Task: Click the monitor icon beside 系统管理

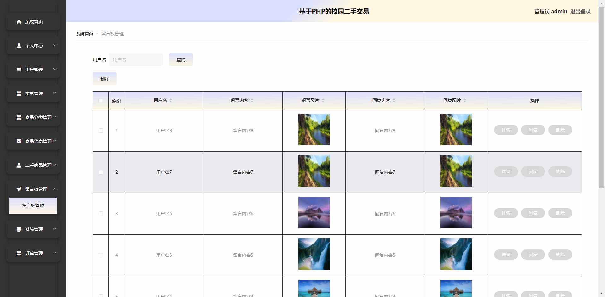Action: (x=19, y=229)
